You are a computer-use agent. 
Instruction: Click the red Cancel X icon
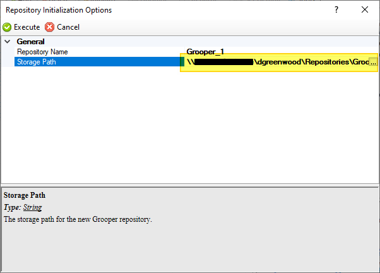50,27
